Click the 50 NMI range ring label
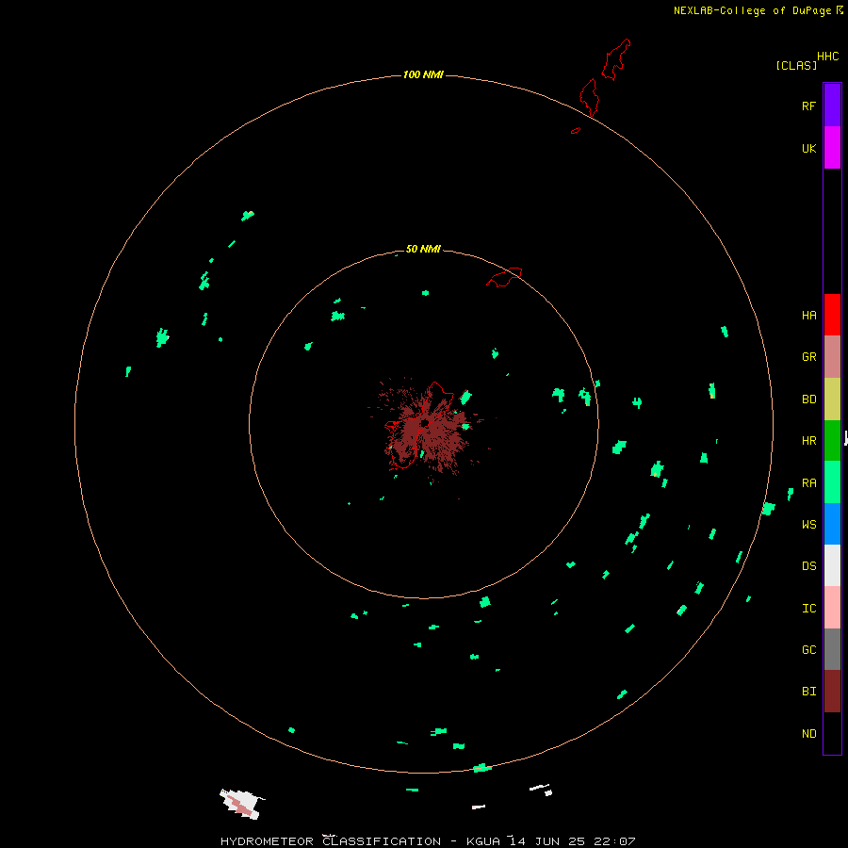The image size is (848, 848). 423,249
